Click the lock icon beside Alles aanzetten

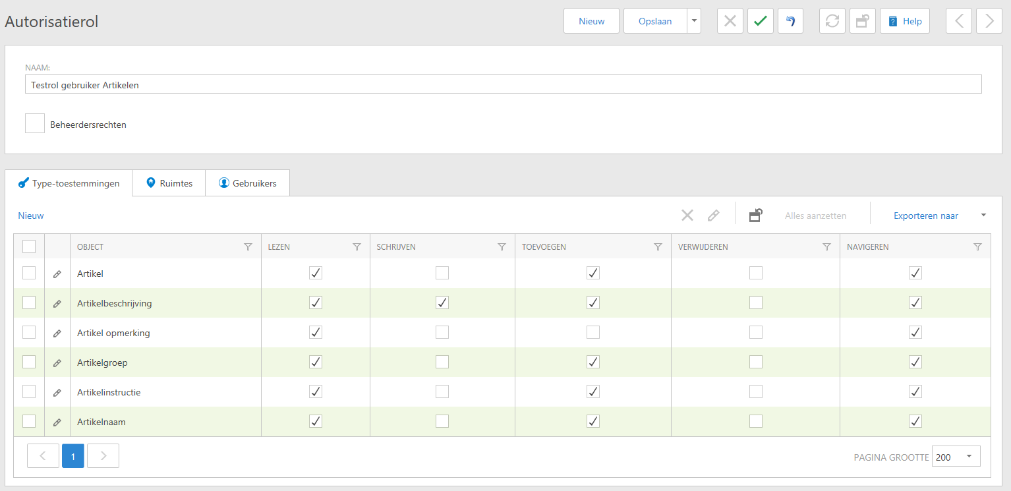(x=756, y=216)
